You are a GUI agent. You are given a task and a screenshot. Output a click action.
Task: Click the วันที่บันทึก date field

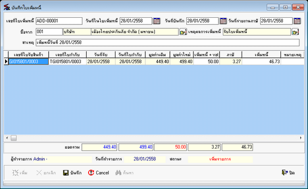click(x=202, y=21)
